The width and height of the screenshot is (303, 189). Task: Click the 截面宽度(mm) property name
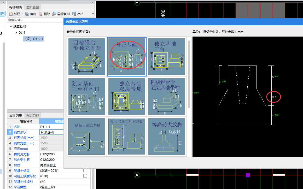pyautogui.click(x=24, y=143)
